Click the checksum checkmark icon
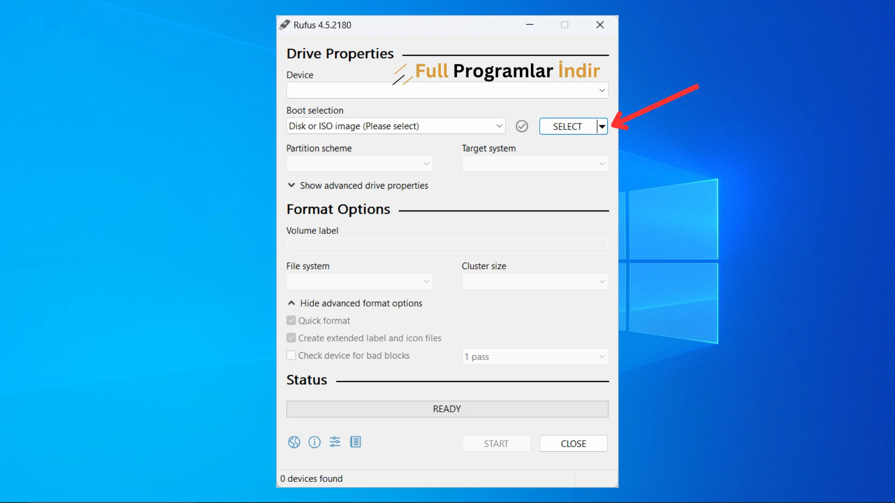The height and width of the screenshot is (503, 895). pyautogui.click(x=522, y=126)
